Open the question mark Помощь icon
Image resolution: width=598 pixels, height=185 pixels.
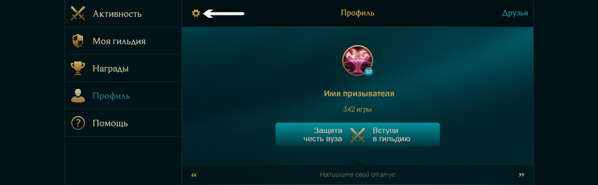pos(78,123)
